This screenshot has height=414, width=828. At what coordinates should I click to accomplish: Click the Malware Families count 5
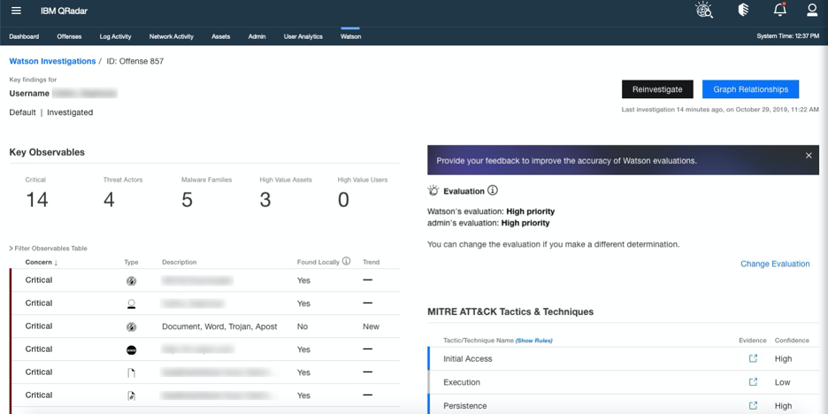tap(187, 200)
